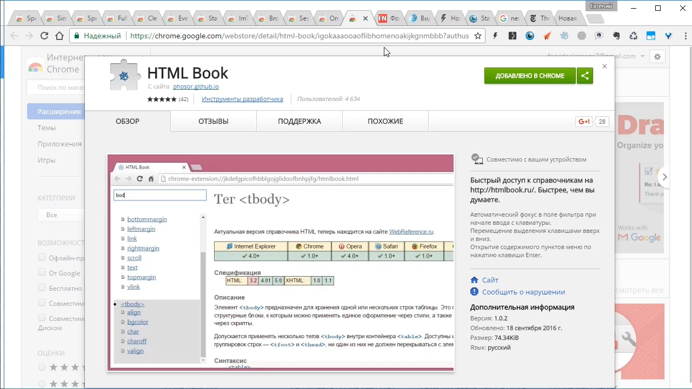Close the HTML Book detail dialog
692x389 pixels.
(x=604, y=66)
